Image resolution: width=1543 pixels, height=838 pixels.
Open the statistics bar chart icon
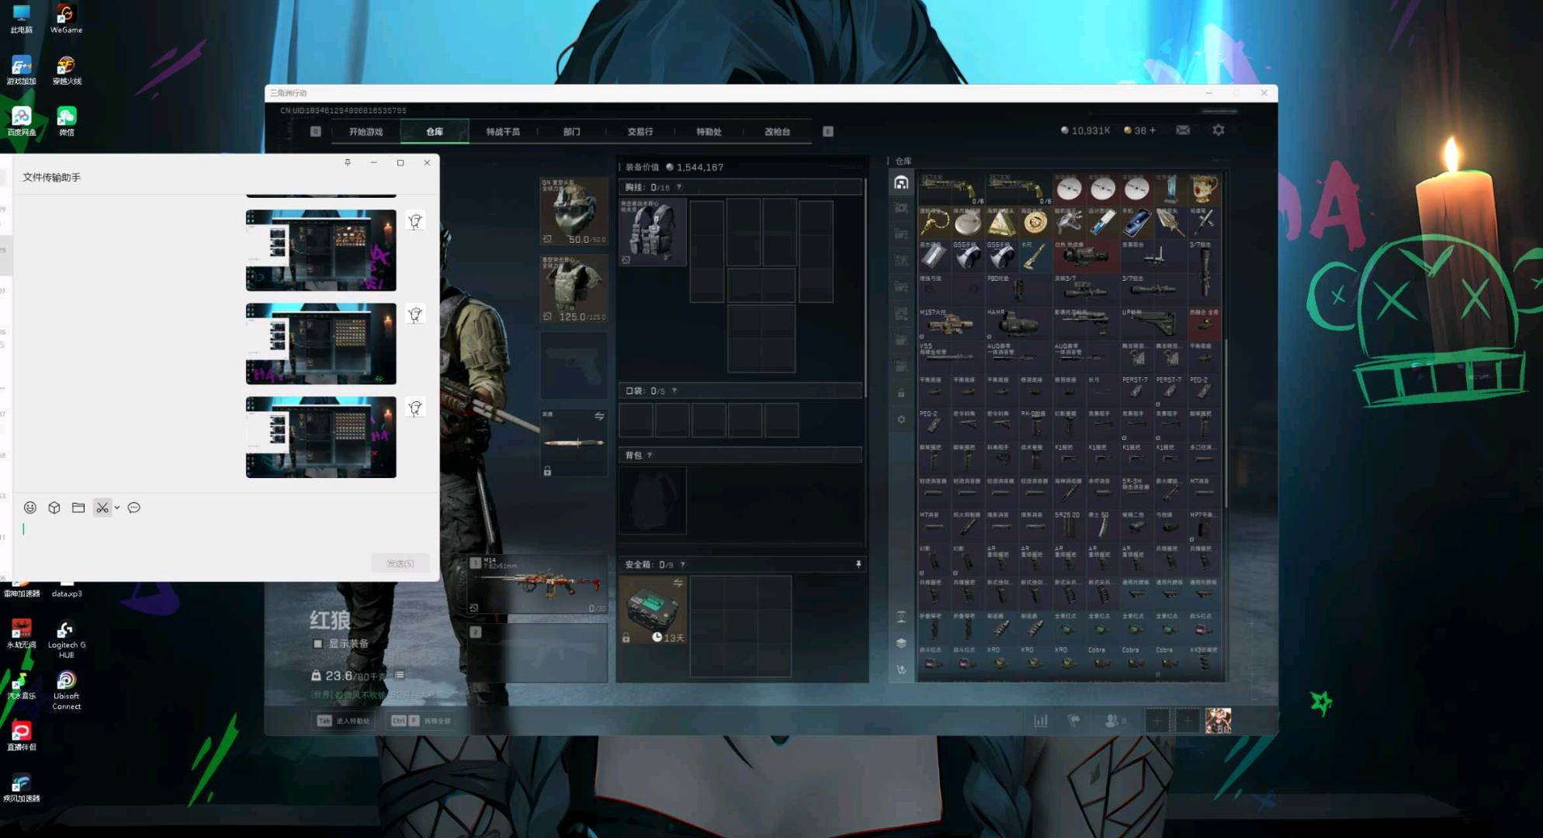pos(1041,721)
